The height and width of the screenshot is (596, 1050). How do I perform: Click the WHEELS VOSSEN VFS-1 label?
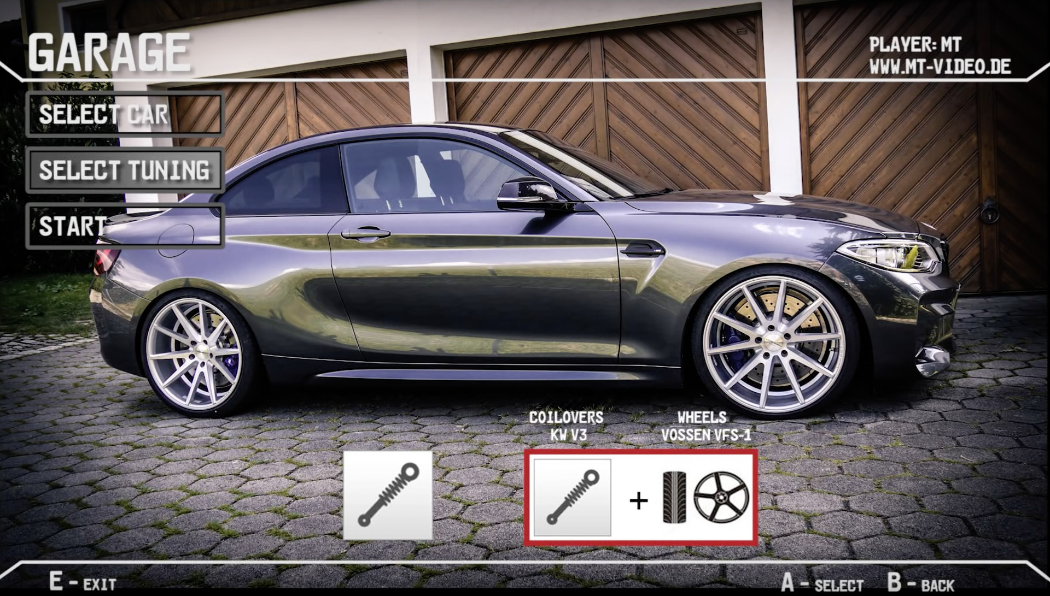tap(705, 426)
